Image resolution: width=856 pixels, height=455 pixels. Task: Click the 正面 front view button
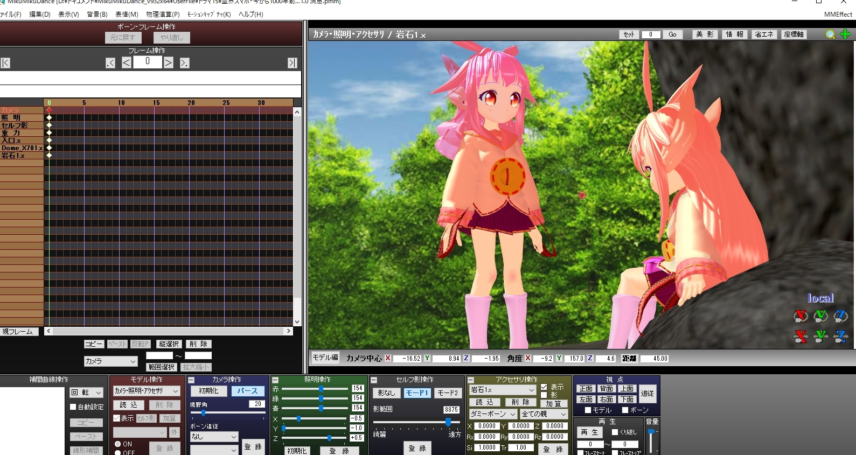click(586, 389)
